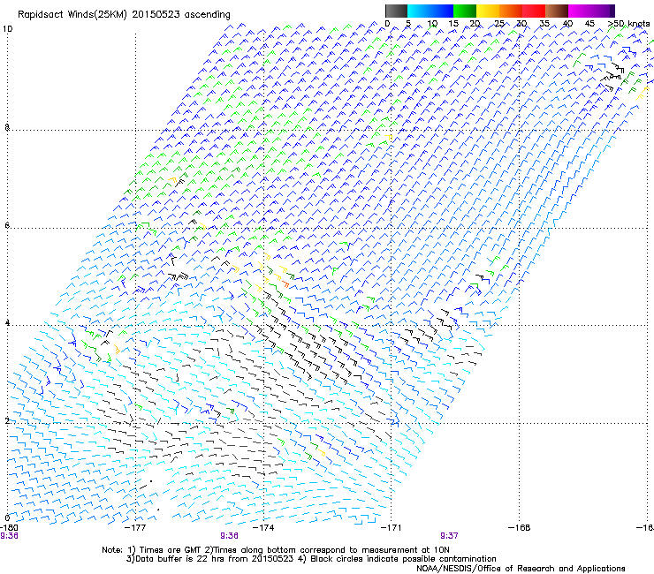Click the legend number '40' under color bar
Image resolution: width=654 pixels, height=574 pixels.
568,24
